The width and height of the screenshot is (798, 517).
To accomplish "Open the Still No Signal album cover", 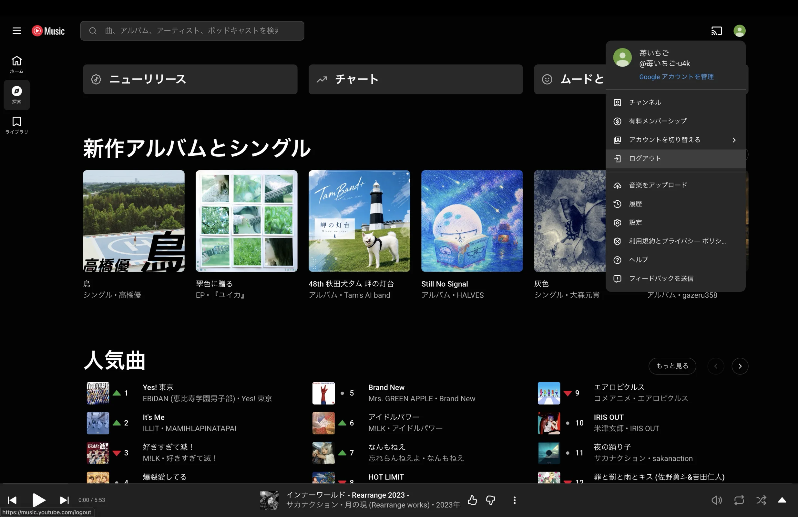I will (x=472, y=221).
